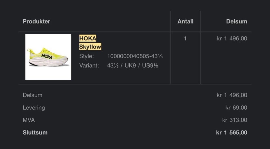Viewport: 270px width, 149px height.
Task: Click the quantity value 1
Action: click(x=185, y=38)
